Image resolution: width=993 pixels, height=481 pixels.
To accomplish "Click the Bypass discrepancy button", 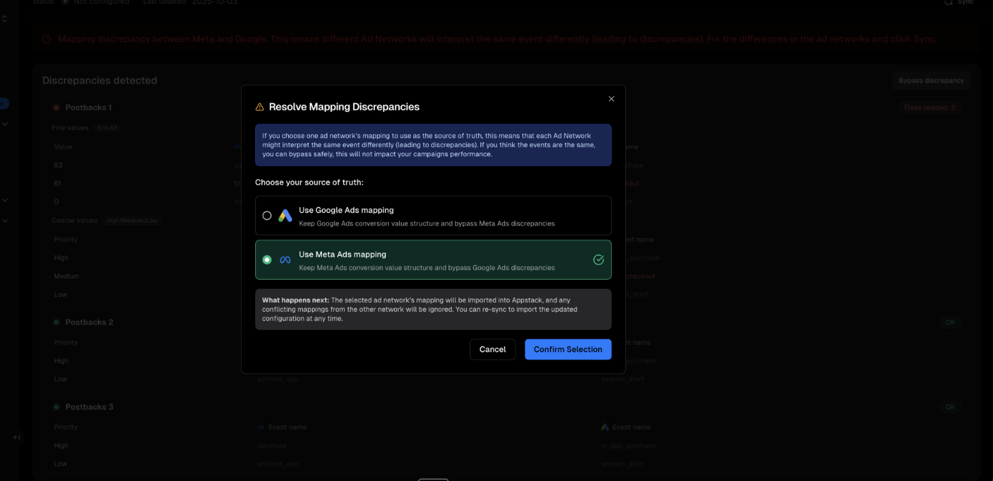I will coord(931,81).
